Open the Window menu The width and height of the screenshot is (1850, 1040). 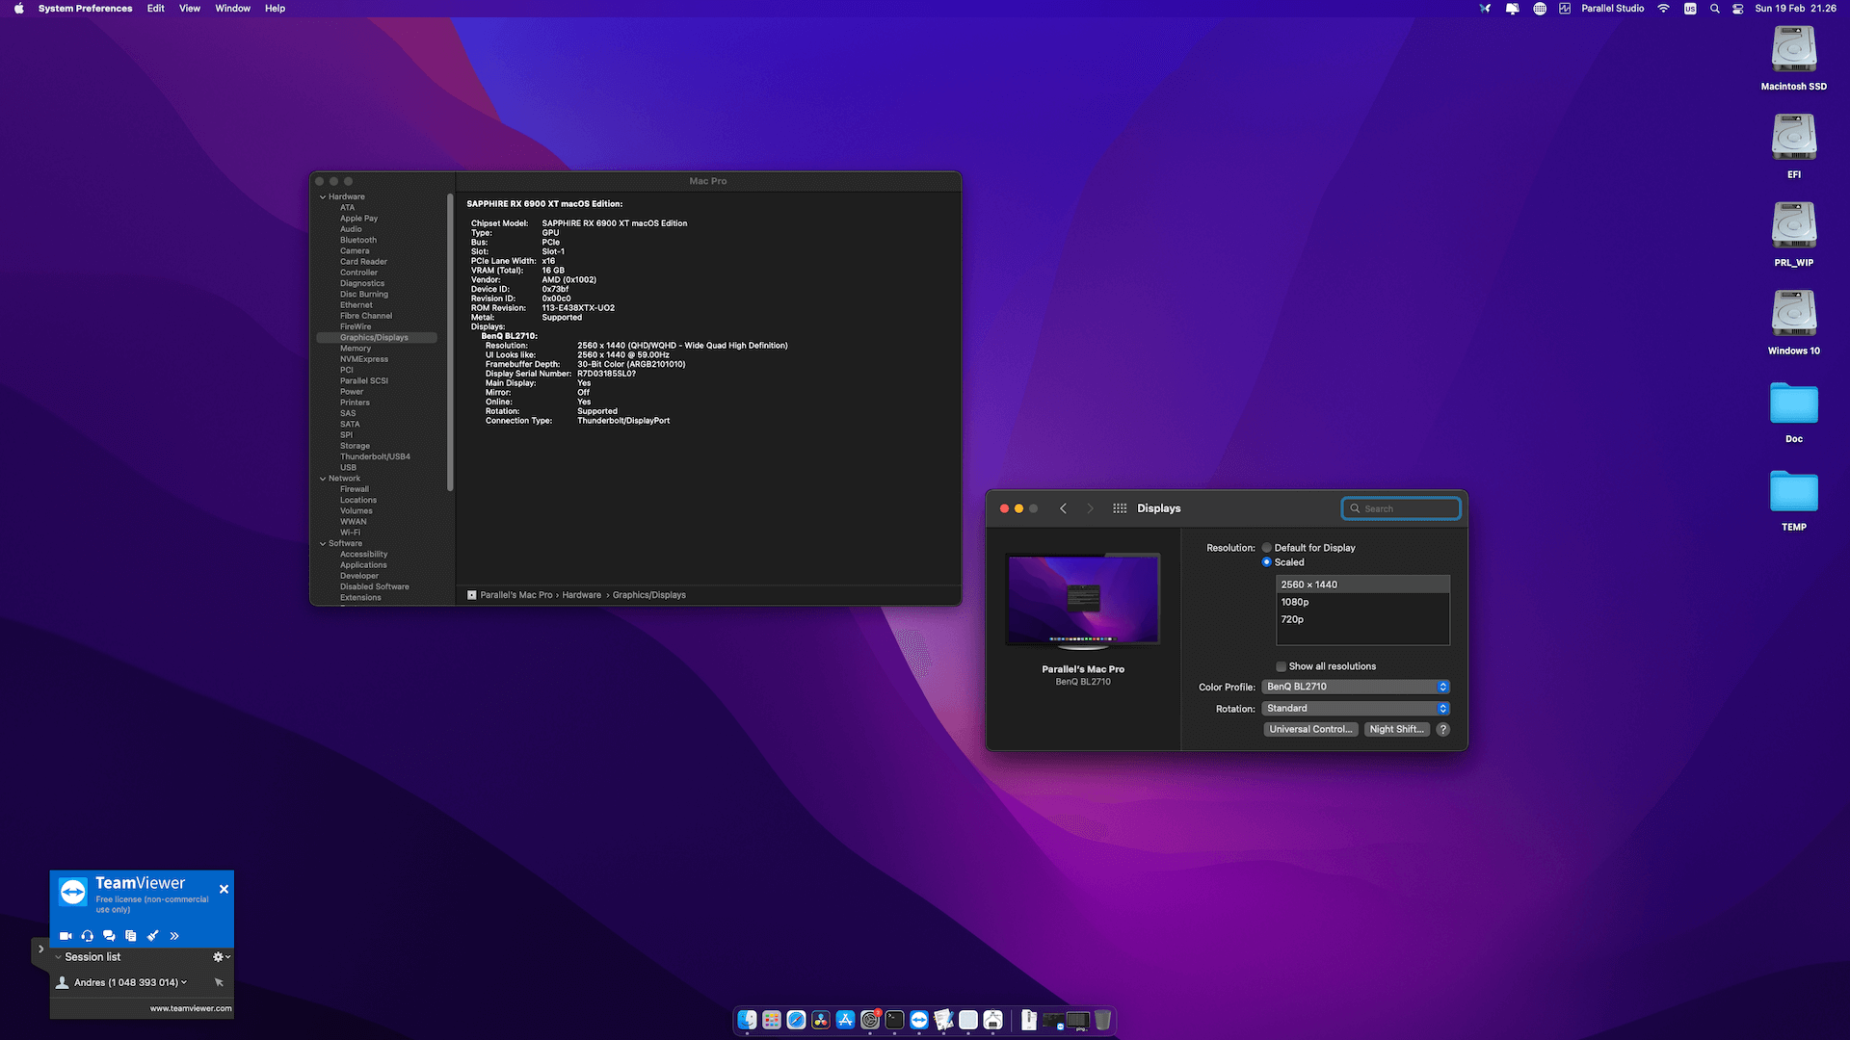pos(232,9)
